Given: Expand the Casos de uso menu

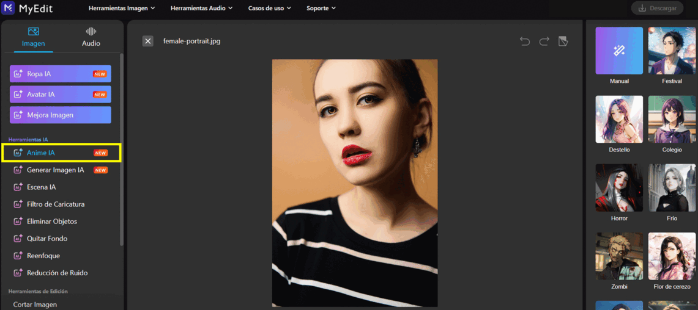Looking at the screenshot, I should pos(269,8).
